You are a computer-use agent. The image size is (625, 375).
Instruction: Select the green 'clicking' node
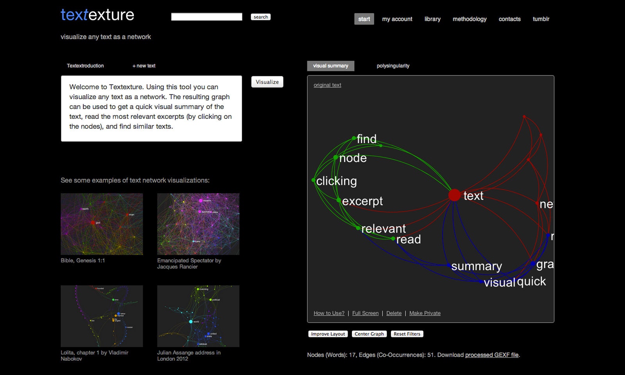tap(313, 180)
